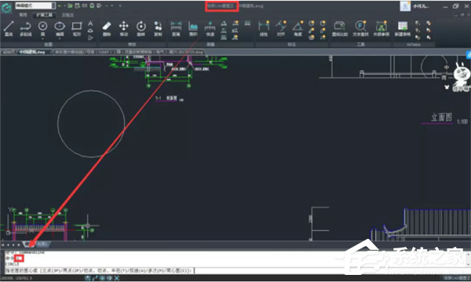Click the New Table (新建表格) button

pyautogui.click(x=402, y=29)
